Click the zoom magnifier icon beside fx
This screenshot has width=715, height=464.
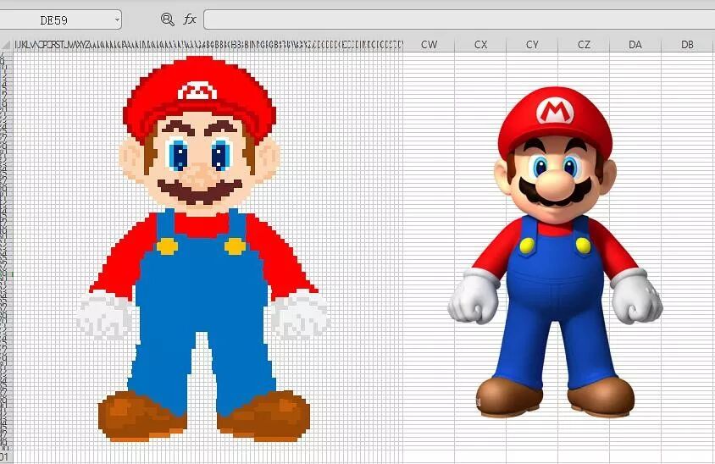pyautogui.click(x=168, y=19)
